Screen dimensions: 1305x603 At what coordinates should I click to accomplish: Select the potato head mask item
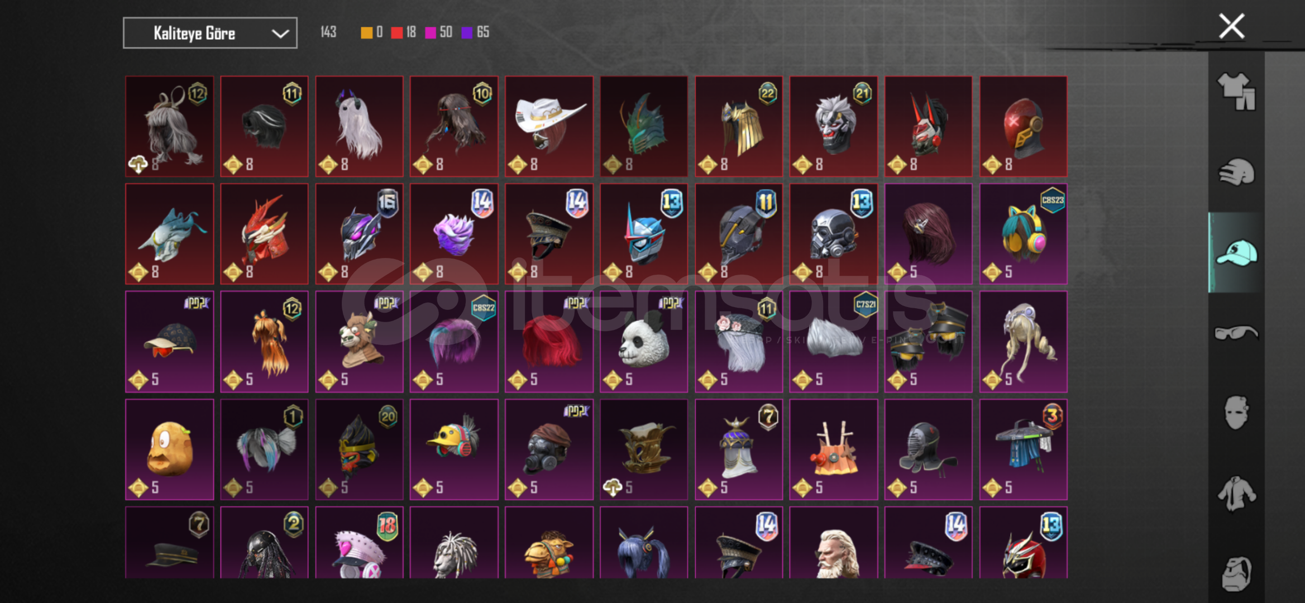(169, 449)
